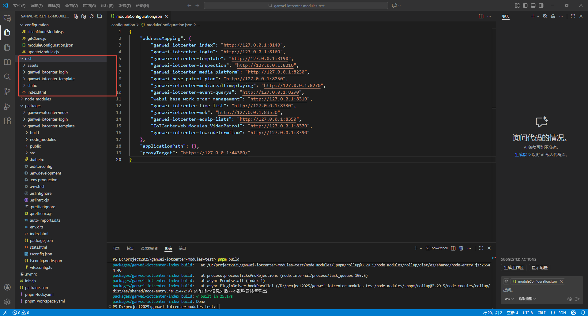Open the Ask mode dropdown in chat
This screenshot has height=316, width=588.
[x=509, y=299]
